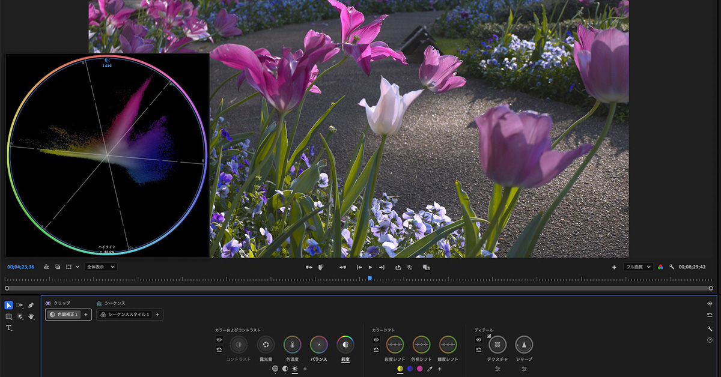Click the Contrast (コントラスト) dial
The width and height of the screenshot is (721, 377).
[x=239, y=345]
